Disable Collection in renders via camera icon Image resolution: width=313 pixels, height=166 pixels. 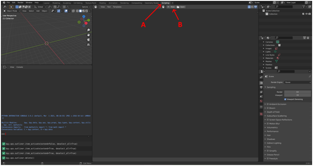309,14
